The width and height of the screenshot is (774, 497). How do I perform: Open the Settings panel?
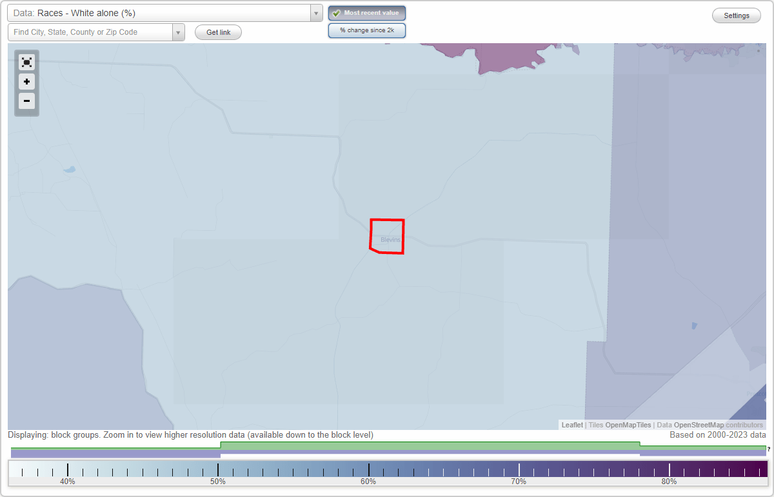click(736, 15)
